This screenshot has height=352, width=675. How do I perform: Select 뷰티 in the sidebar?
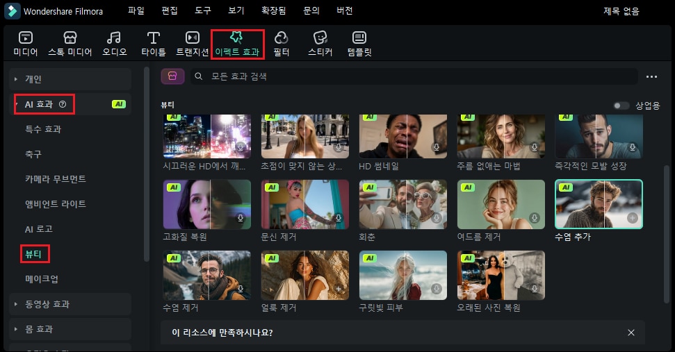(33, 254)
